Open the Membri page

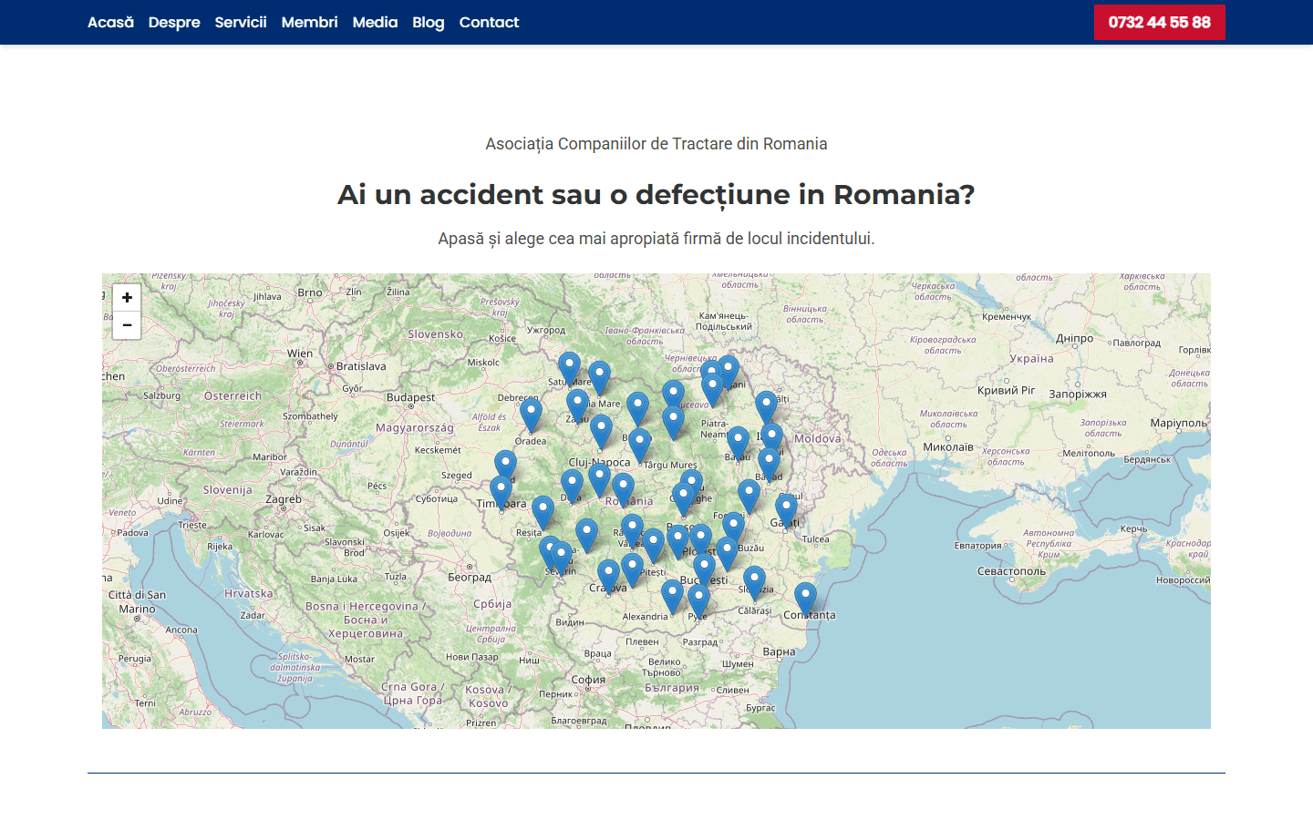coord(309,22)
